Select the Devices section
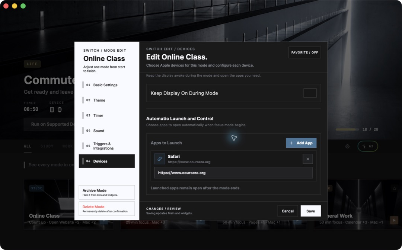402x250 pixels. (107, 161)
